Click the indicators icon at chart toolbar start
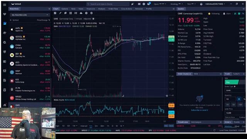This screenshot has width=247, height=139. coord(55,13)
